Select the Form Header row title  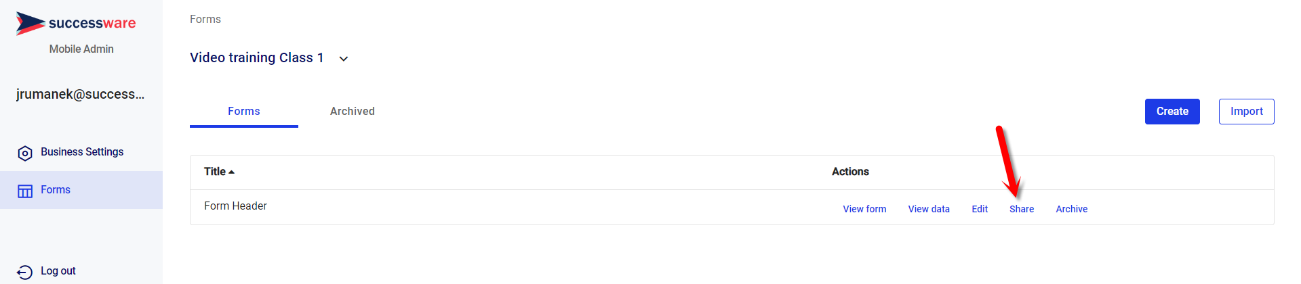point(235,206)
